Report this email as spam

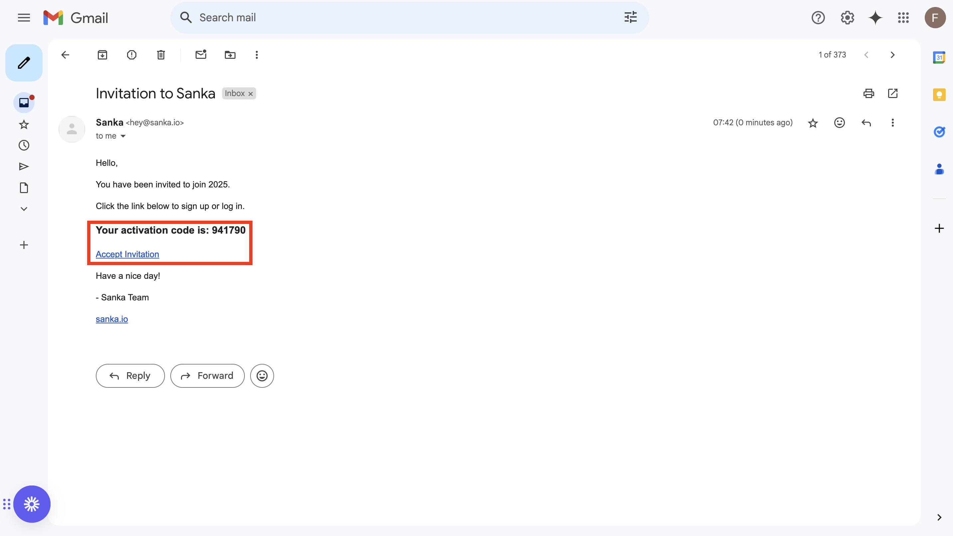click(x=131, y=55)
